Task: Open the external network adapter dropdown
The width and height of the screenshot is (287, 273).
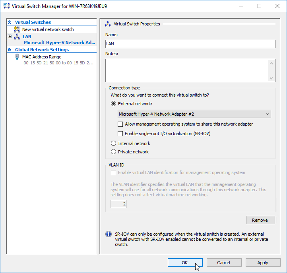Action: click(194, 114)
